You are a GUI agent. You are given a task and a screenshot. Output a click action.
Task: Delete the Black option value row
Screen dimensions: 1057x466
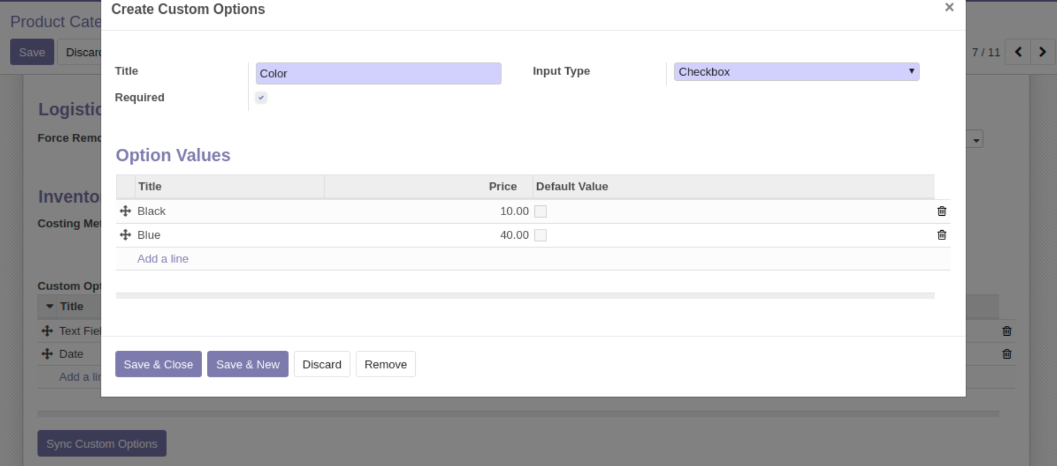tap(941, 211)
